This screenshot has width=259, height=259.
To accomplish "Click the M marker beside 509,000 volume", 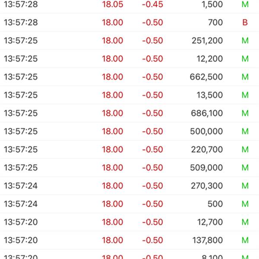I will tap(245, 167).
